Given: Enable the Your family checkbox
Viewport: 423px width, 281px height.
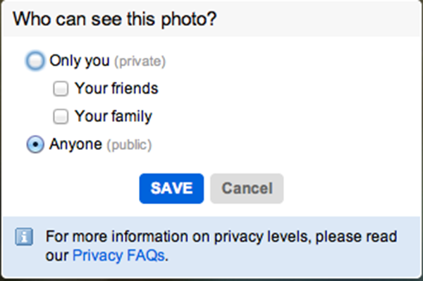Looking at the screenshot, I should click(61, 116).
